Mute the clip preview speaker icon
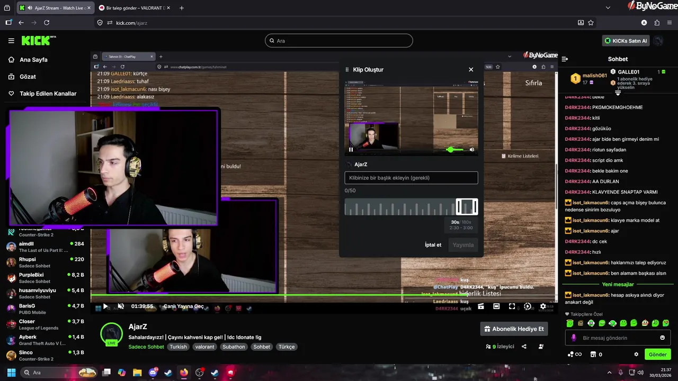This screenshot has height=381, width=678. click(472, 150)
